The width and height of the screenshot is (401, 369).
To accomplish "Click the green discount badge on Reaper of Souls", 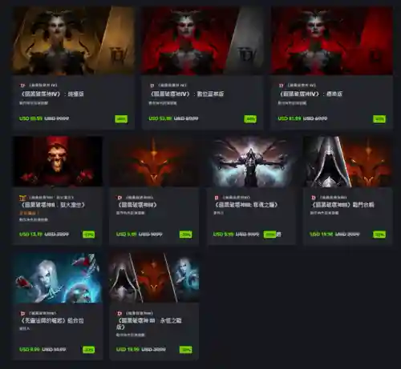I will [269, 235].
